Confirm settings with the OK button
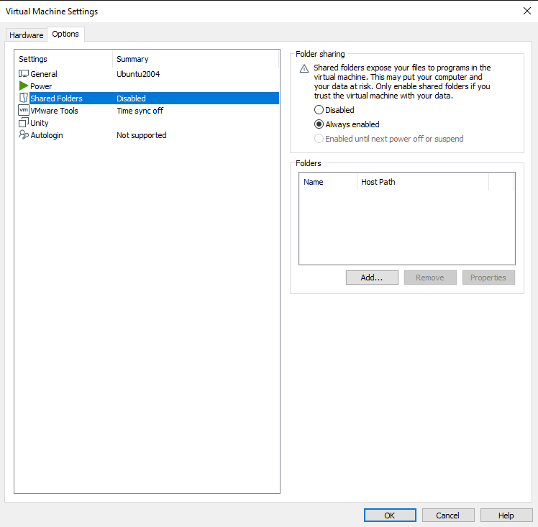This screenshot has width=538, height=527. click(x=390, y=515)
